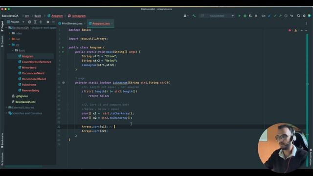Run with coverage from the toolbar
313x176 pixels.
click(250, 16)
